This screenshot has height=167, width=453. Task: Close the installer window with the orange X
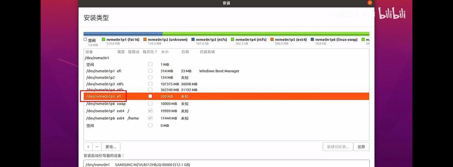click(369, 3)
